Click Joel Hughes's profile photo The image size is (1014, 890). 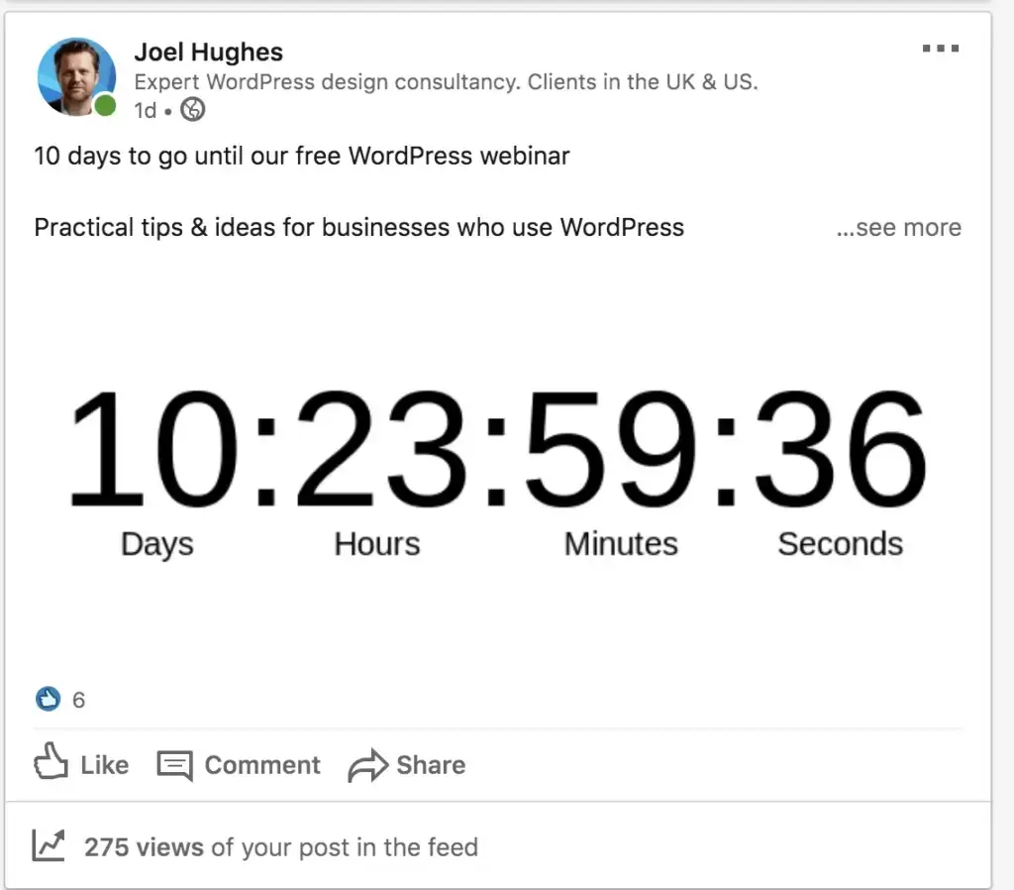click(76, 76)
